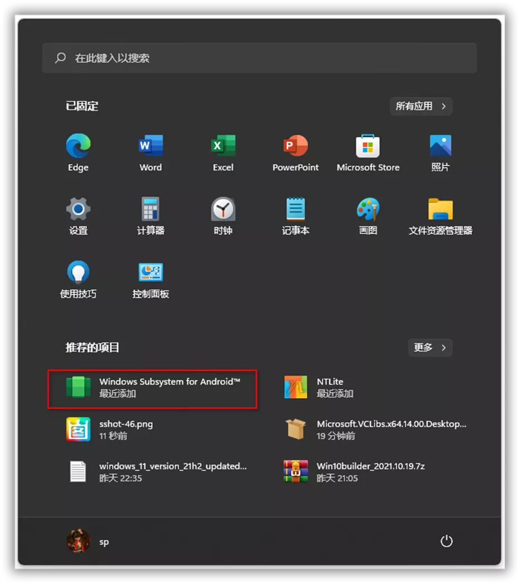Click the sp account name

(x=104, y=542)
